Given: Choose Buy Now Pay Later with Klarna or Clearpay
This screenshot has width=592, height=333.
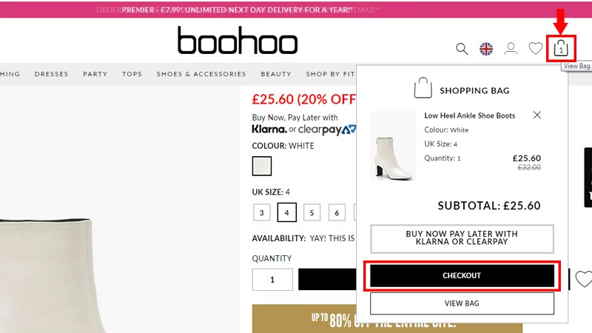Looking at the screenshot, I should point(462,238).
